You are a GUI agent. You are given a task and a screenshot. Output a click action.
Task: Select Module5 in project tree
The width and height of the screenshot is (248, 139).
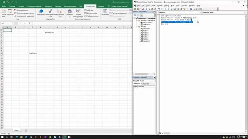tap(146, 39)
